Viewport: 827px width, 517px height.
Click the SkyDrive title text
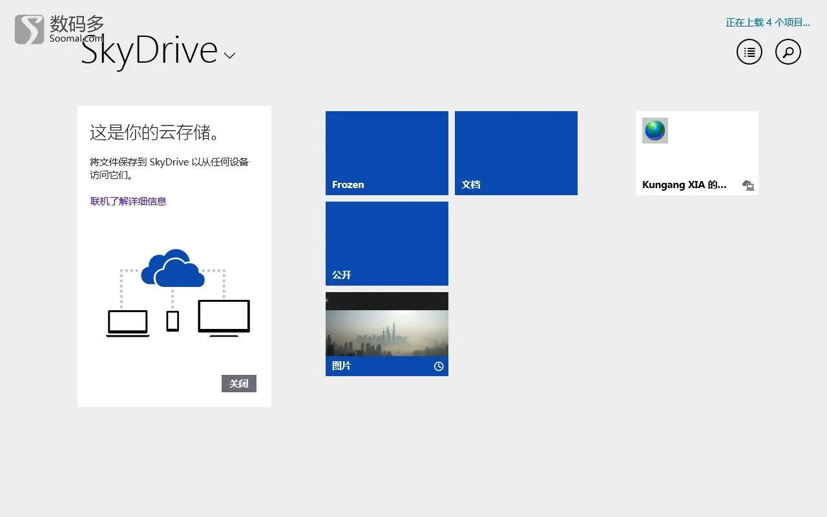[149, 50]
